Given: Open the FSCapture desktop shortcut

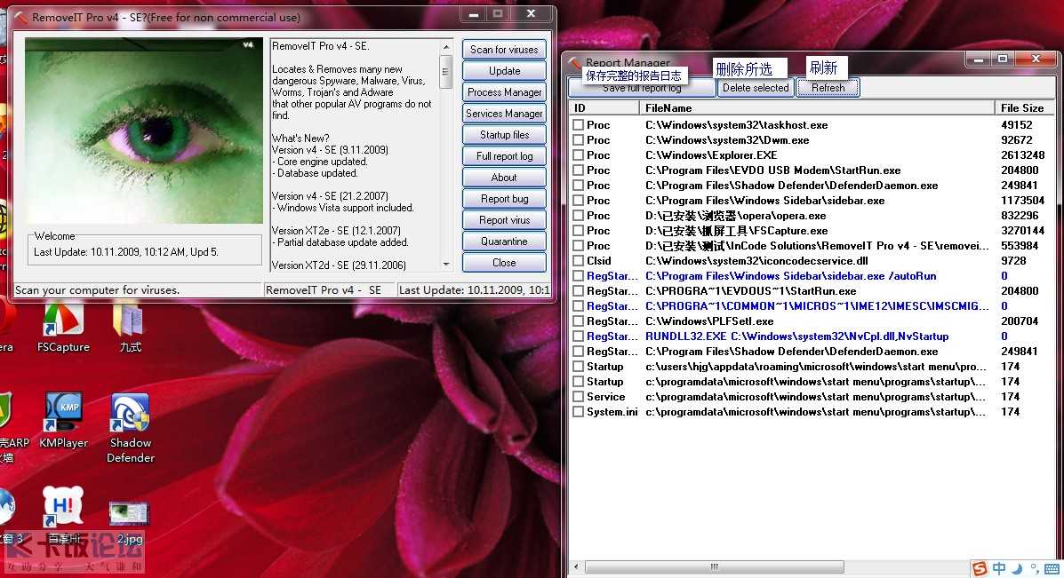Looking at the screenshot, I should pos(63,329).
